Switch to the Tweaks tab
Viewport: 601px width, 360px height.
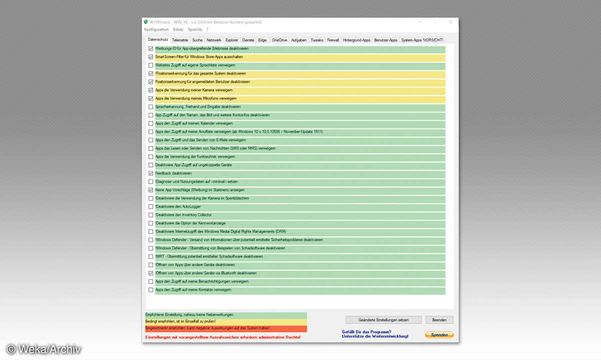click(x=317, y=40)
